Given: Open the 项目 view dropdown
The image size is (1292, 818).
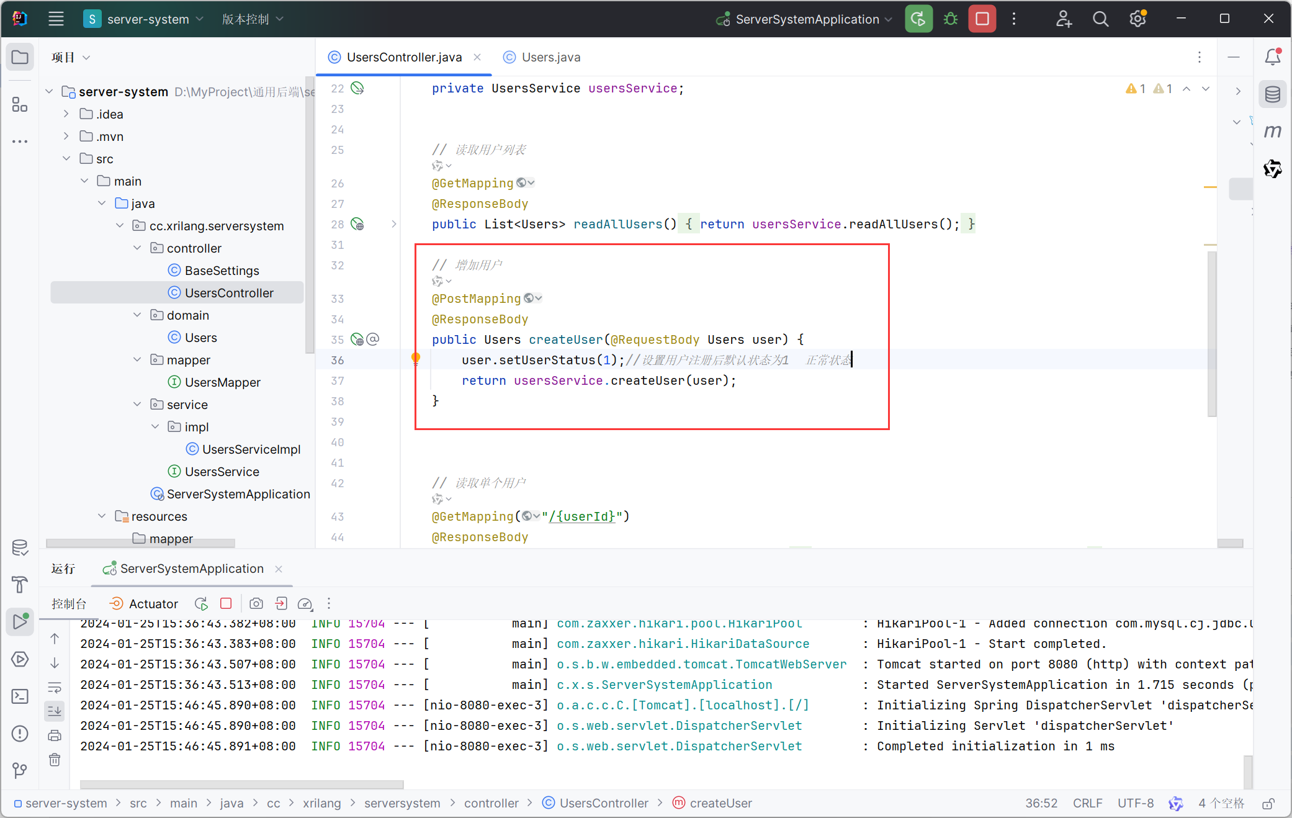Looking at the screenshot, I should pyautogui.click(x=71, y=57).
